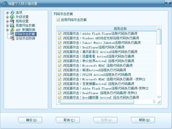Uncheck the RealPlayer远程代码执行漏洞 rule
172x129 pixels.
[x=60, y=47]
